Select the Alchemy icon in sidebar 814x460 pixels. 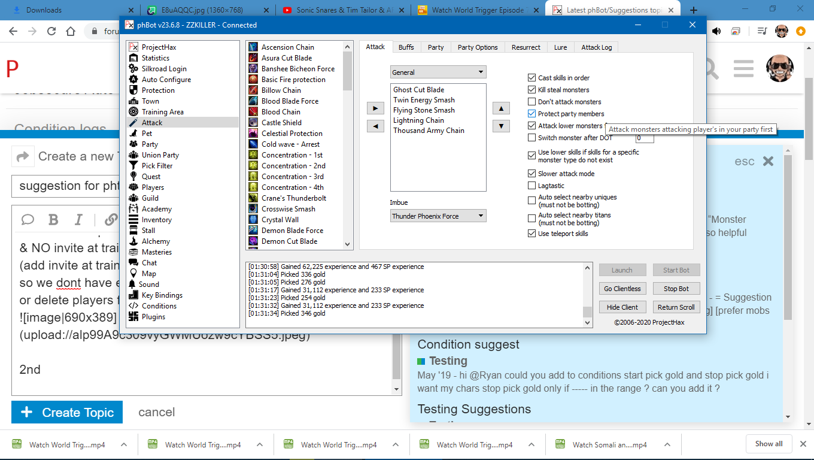tap(133, 241)
